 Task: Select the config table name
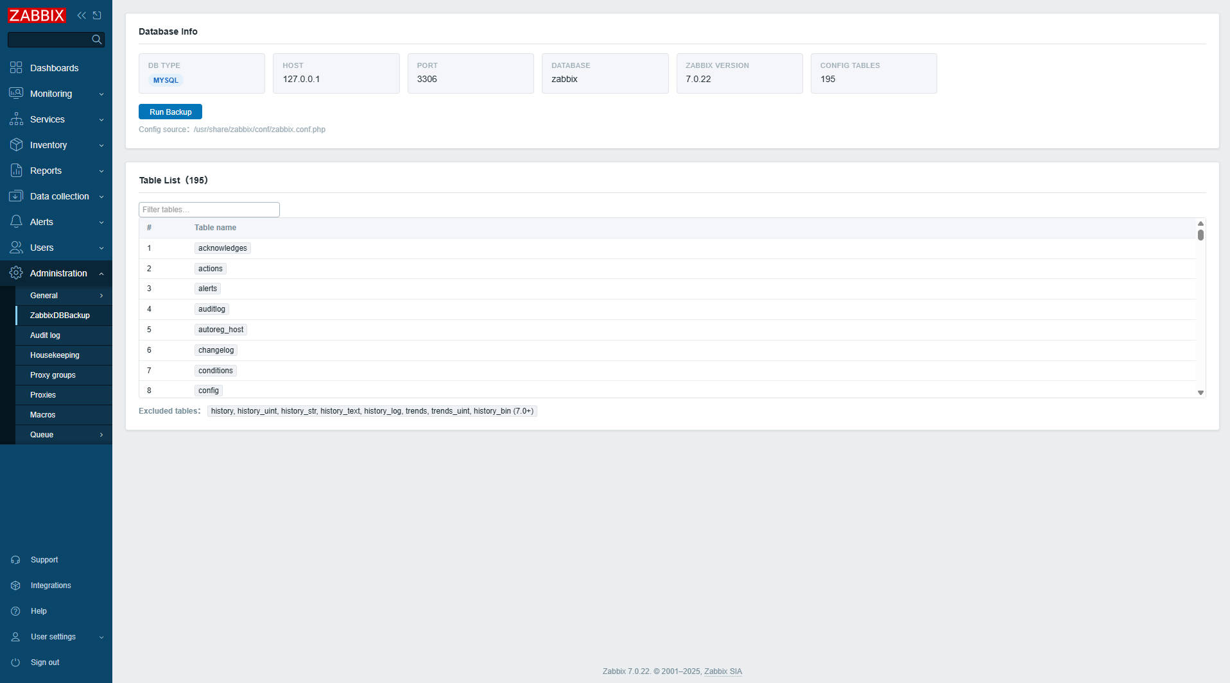[208, 391]
